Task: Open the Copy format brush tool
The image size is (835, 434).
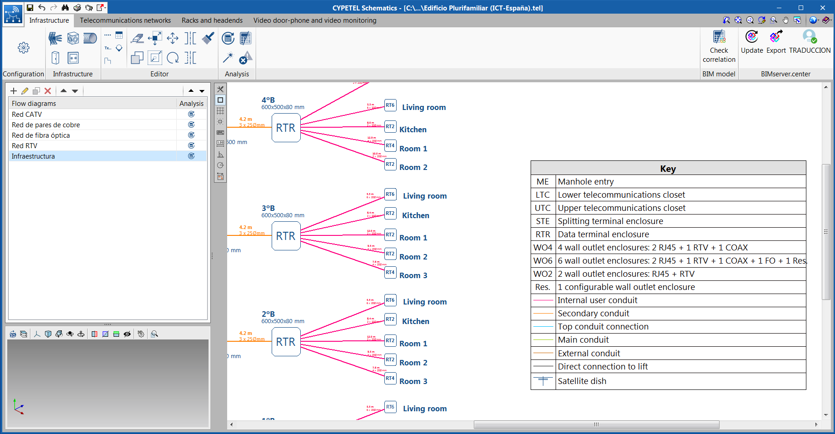Action: coord(208,39)
